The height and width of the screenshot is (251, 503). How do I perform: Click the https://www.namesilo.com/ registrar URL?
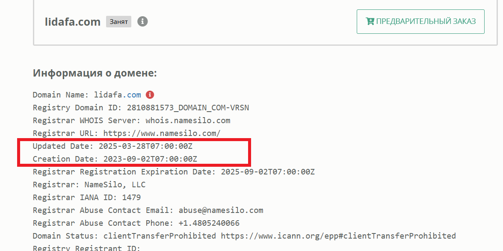pyautogui.click(x=162, y=133)
